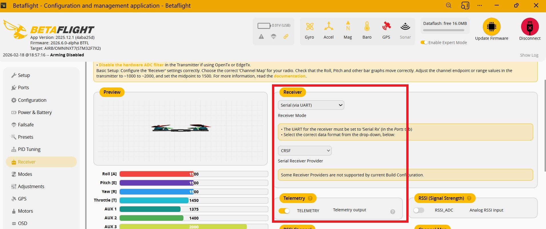Open the Serial (via UART) receiver mode dropdown
Viewport: 546px width, 229px height.
tap(311, 105)
